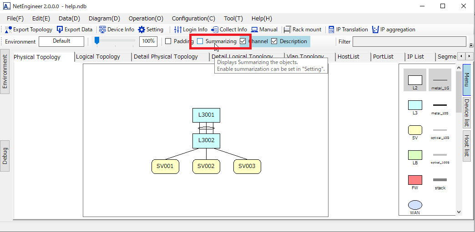Click the Login Info toolbar icon

(x=178, y=30)
